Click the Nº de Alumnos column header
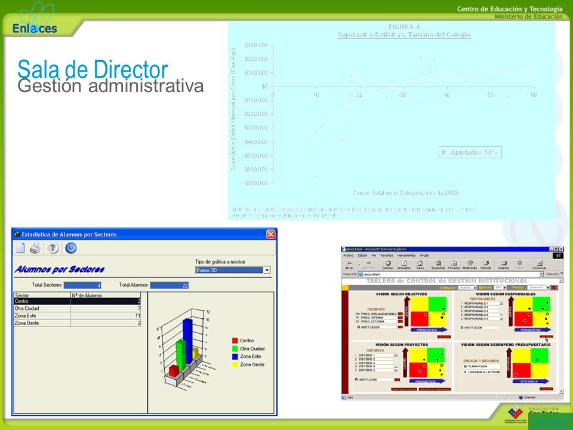The image size is (573, 430). coord(106,295)
